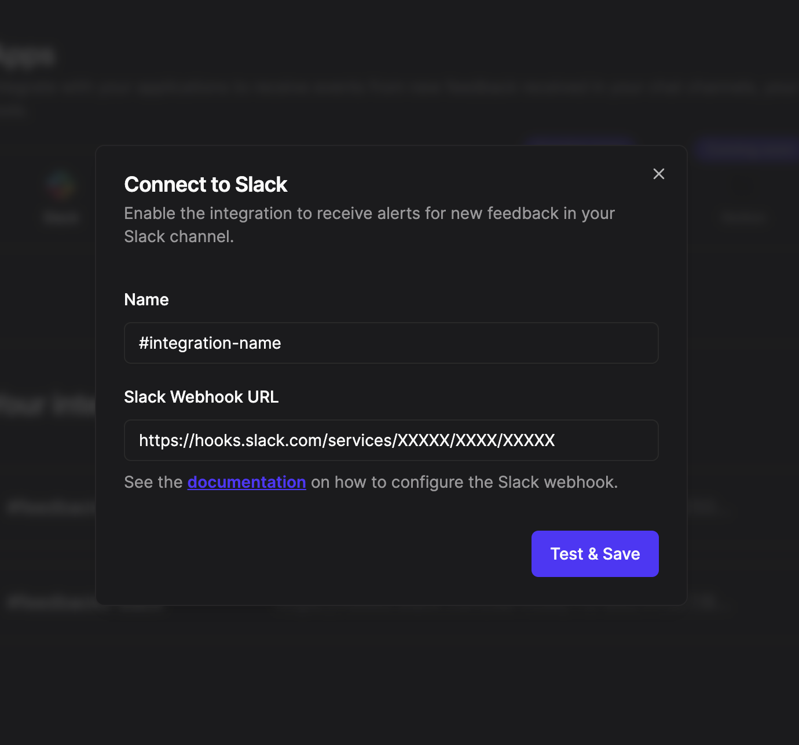Select the Slack app icon behind the dialog
This screenshot has height=745, width=799.
click(x=61, y=185)
